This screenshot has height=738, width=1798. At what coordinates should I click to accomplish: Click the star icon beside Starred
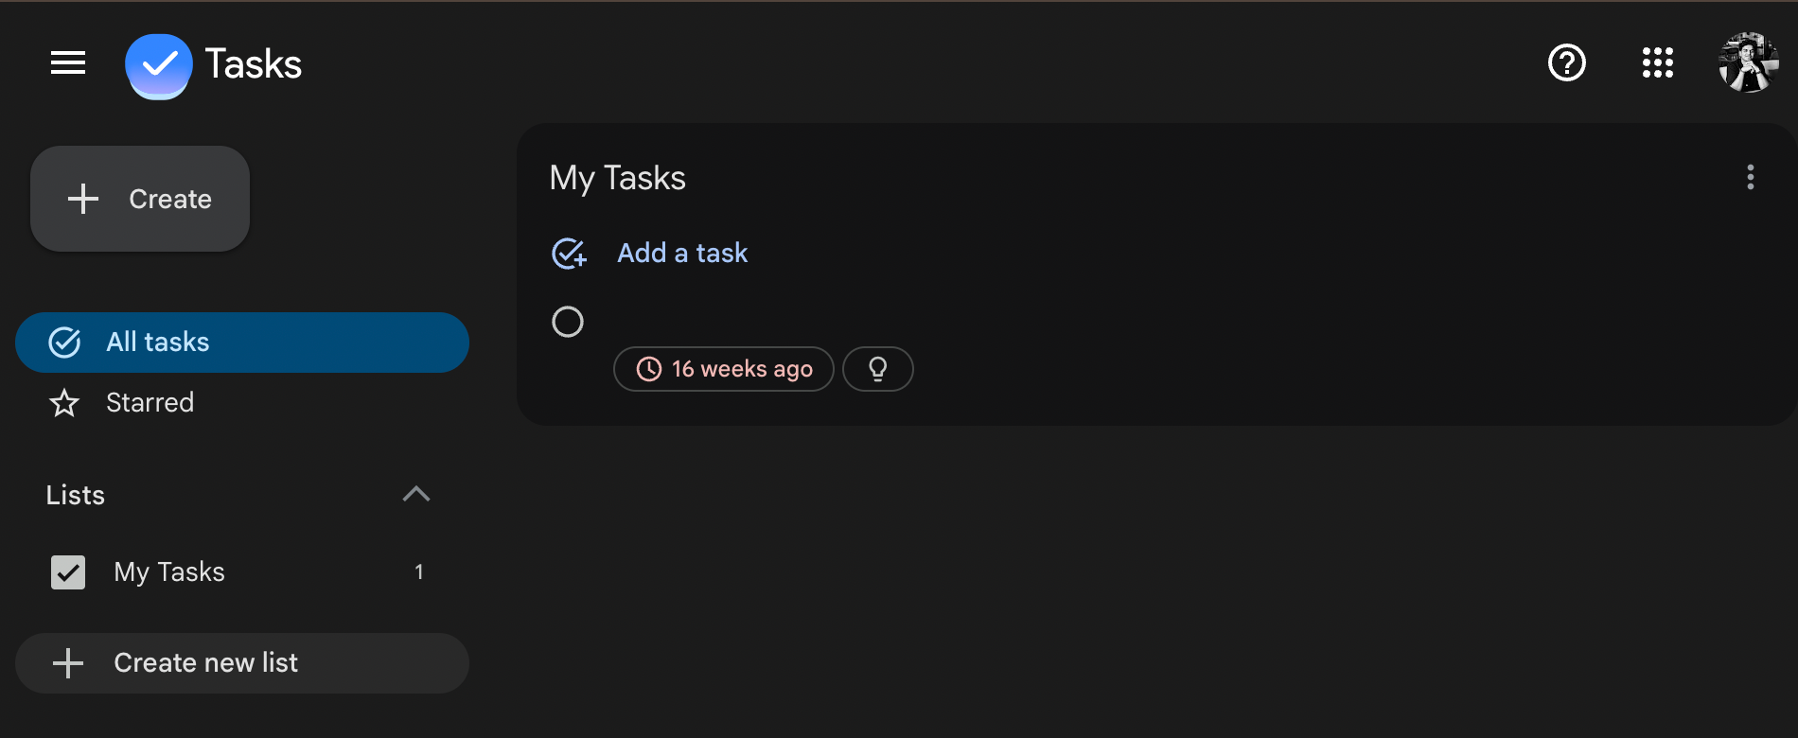click(64, 403)
